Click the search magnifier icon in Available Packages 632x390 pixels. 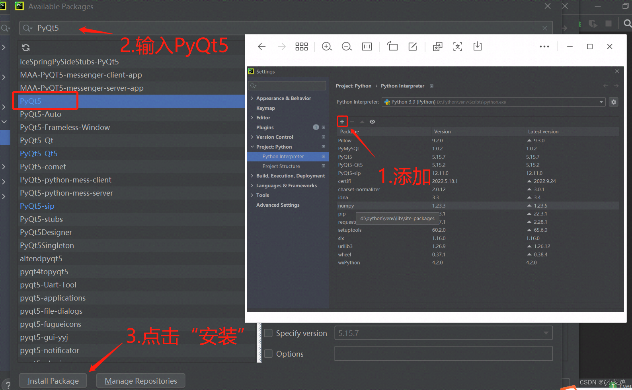pos(27,28)
